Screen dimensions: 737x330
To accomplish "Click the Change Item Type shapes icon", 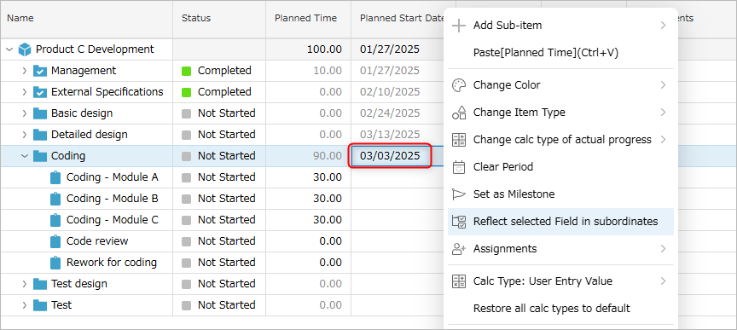I will coord(458,113).
